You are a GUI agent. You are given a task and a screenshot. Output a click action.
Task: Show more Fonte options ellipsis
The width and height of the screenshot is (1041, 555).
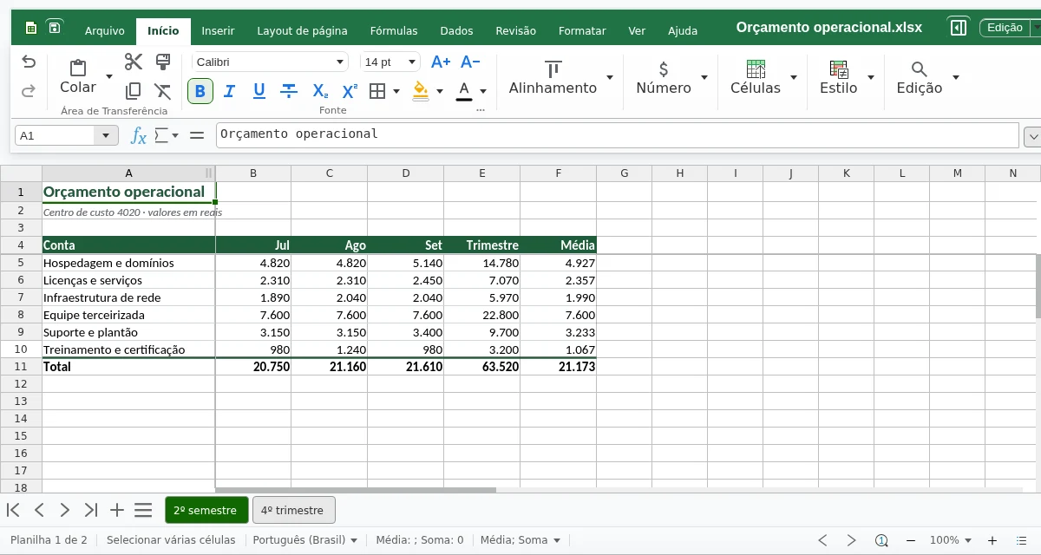click(481, 110)
